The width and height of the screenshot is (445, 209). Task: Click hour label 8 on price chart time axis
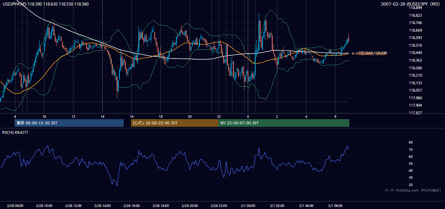(15, 116)
